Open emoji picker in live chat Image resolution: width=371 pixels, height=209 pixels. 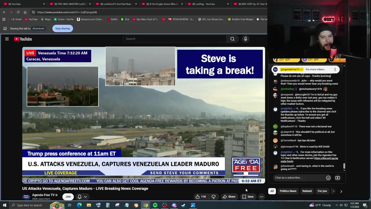328,178
